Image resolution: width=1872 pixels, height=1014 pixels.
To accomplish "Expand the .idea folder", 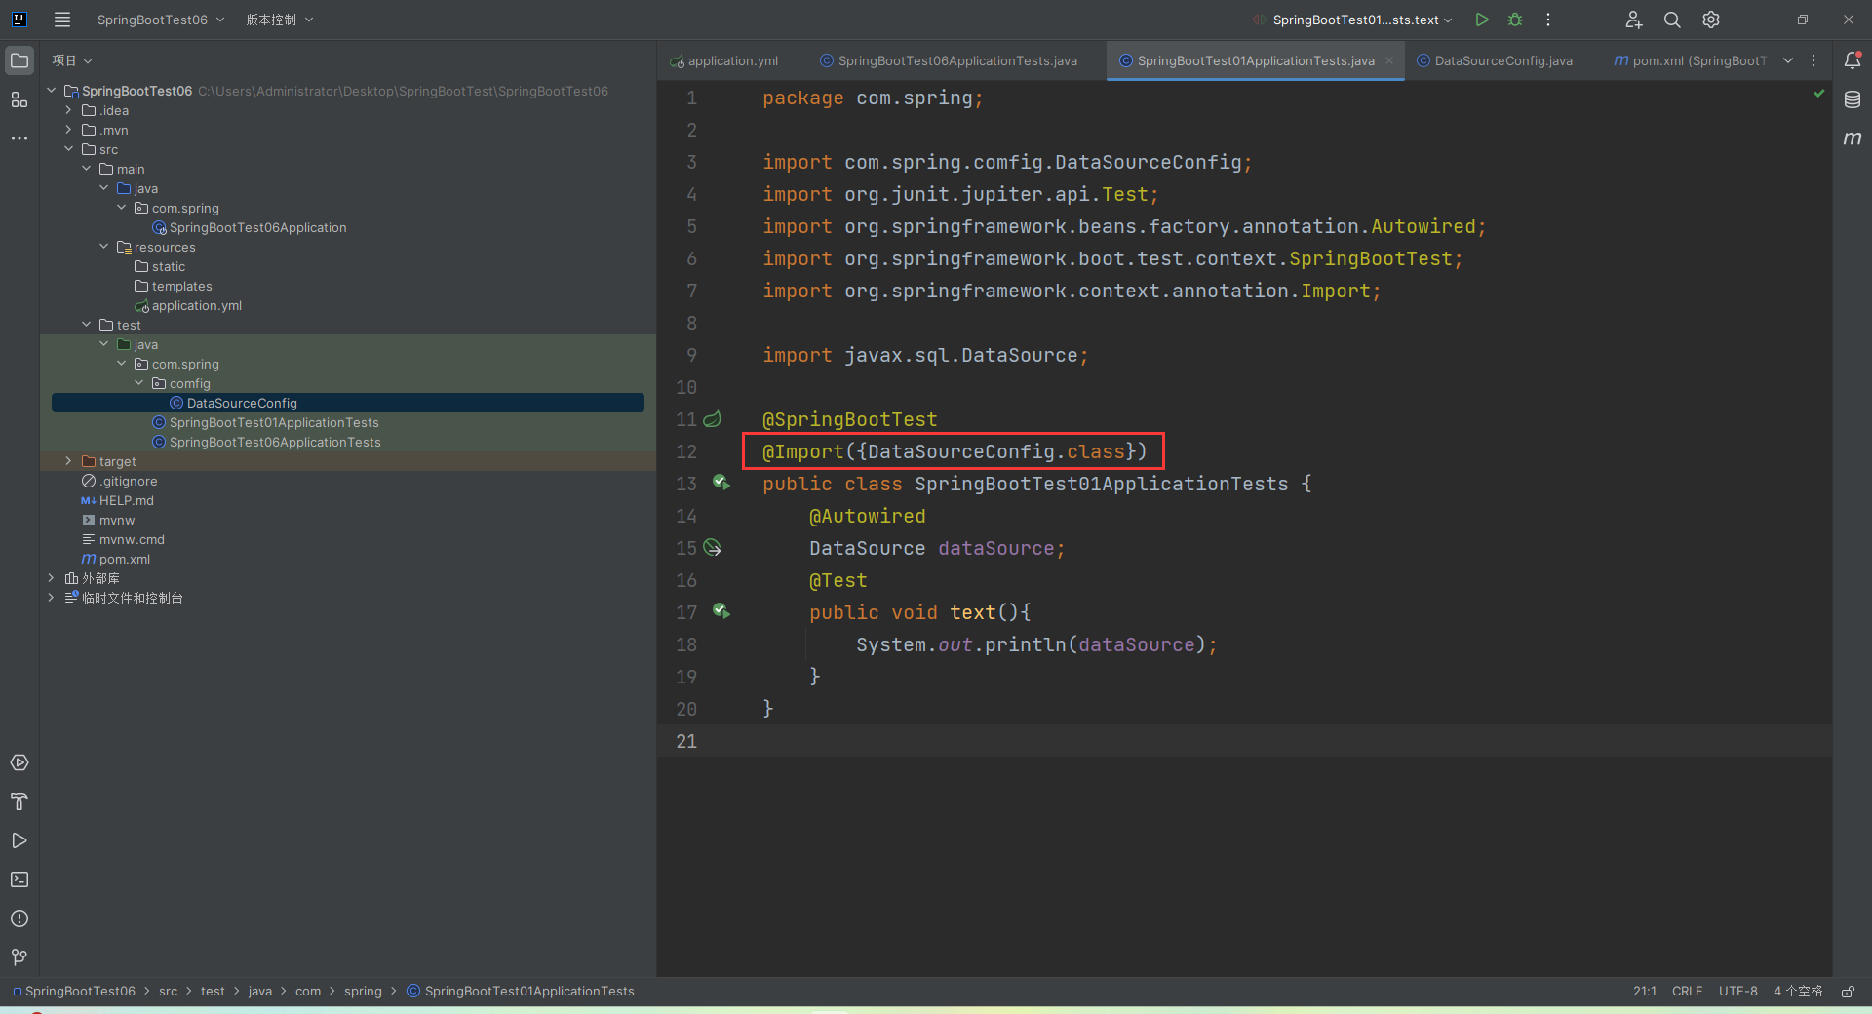I will [x=68, y=110].
